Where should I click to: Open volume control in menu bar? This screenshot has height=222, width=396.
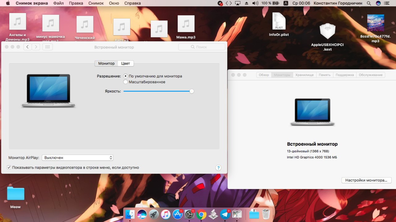(x=255, y=3)
